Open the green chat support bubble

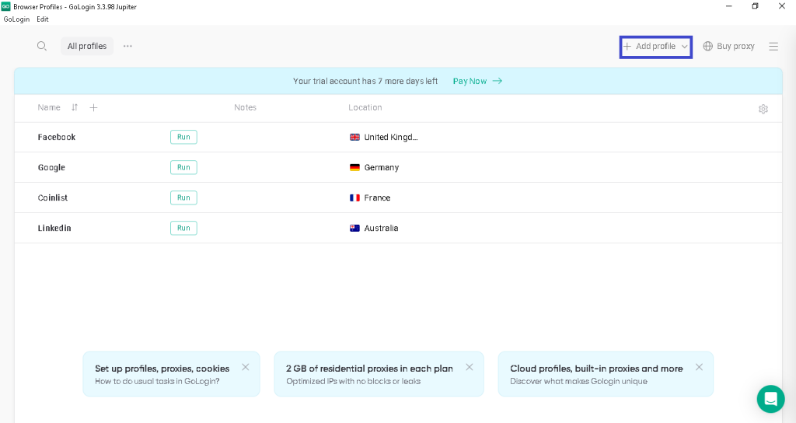point(770,399)
